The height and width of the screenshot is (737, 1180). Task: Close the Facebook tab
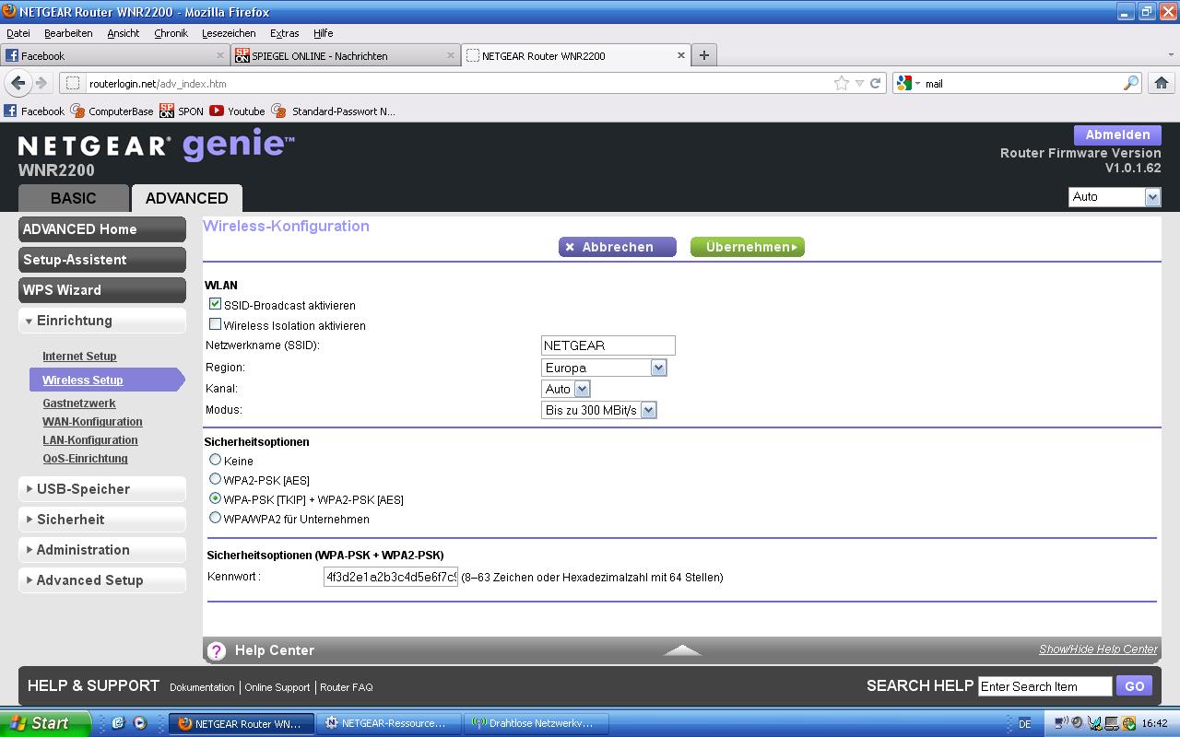pyautogui.click(x=220, y=55)
